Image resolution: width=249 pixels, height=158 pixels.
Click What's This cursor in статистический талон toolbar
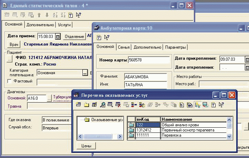click(x=78, y=15)
